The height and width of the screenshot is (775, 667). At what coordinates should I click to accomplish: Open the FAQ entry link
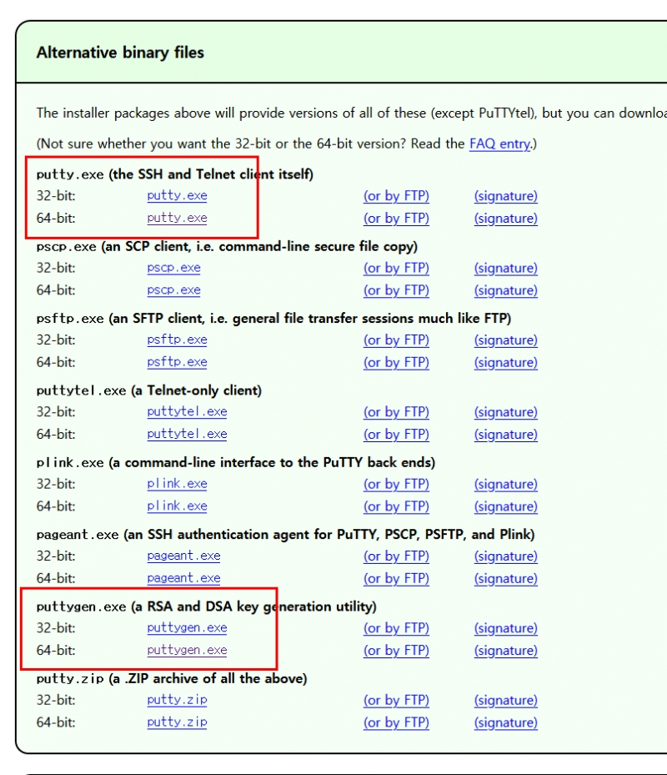[499, 143]
